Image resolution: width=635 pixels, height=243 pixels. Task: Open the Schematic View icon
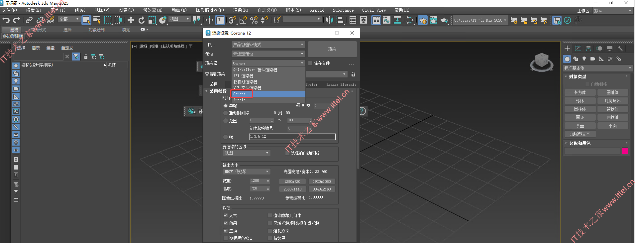tap(410, 20)
